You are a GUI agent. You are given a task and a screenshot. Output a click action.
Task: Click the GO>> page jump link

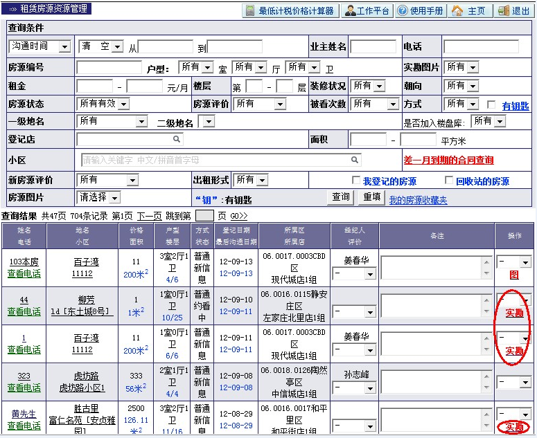[238, 216]
